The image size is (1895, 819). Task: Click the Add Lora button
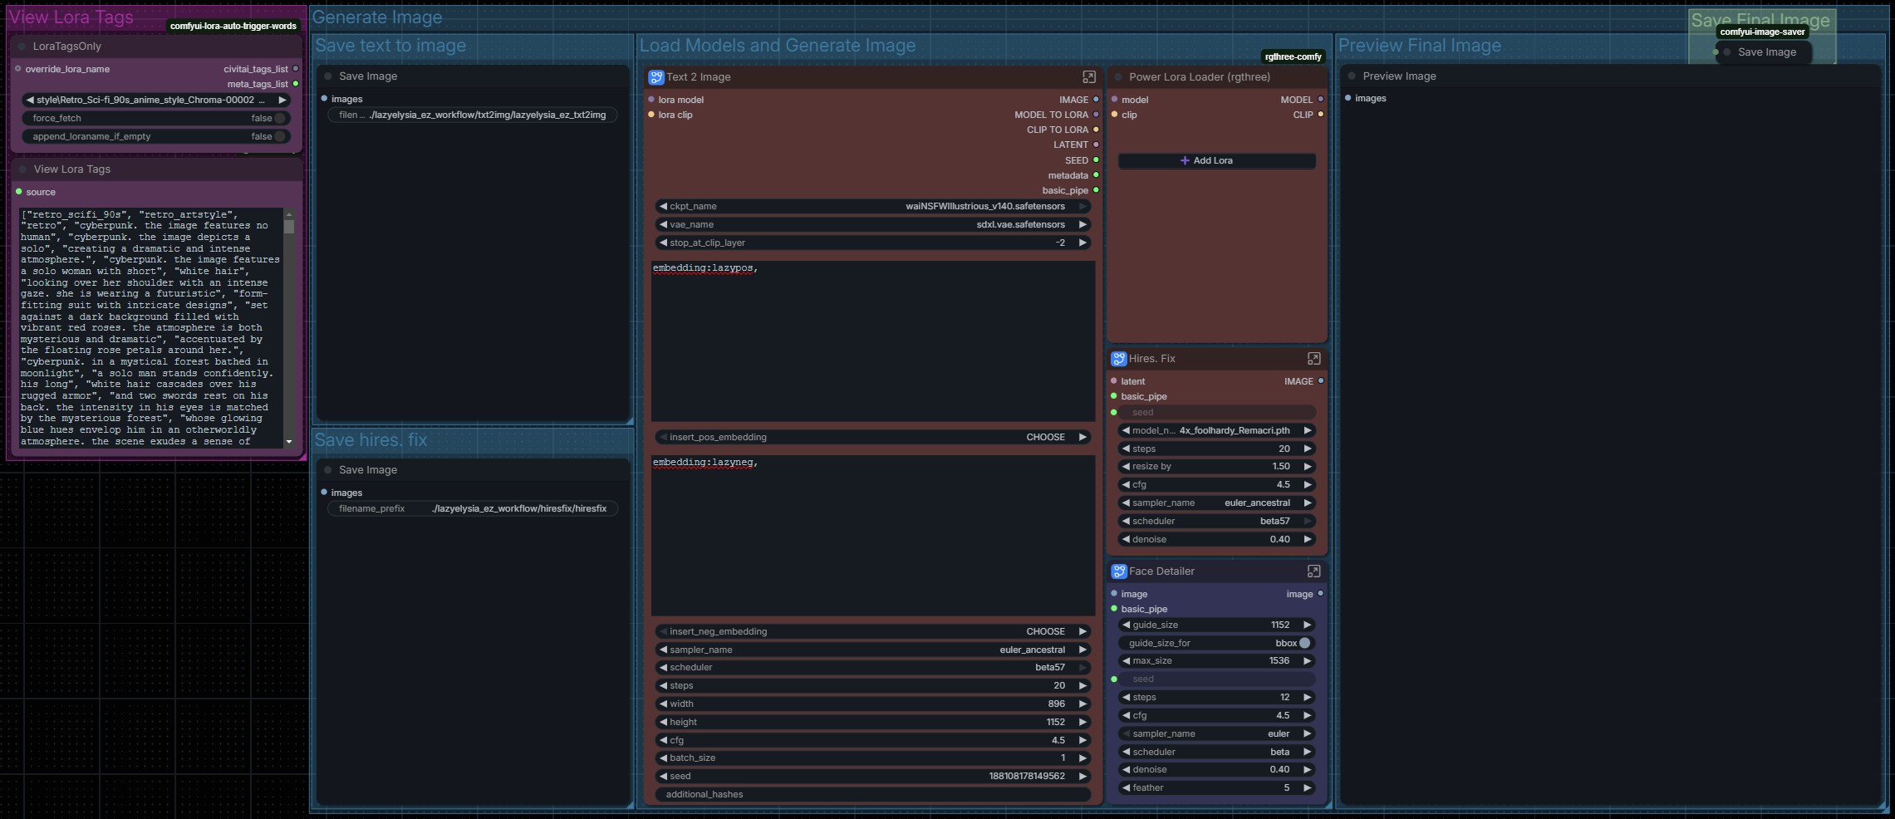[1216, 160]
